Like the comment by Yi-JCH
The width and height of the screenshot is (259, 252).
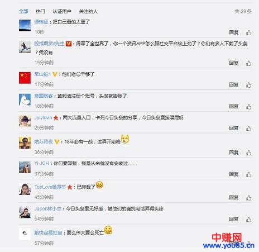pos(249,174)
